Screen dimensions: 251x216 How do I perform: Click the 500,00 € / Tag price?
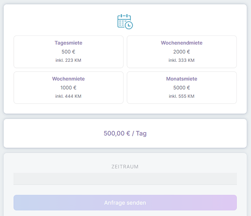coord(125,133)
